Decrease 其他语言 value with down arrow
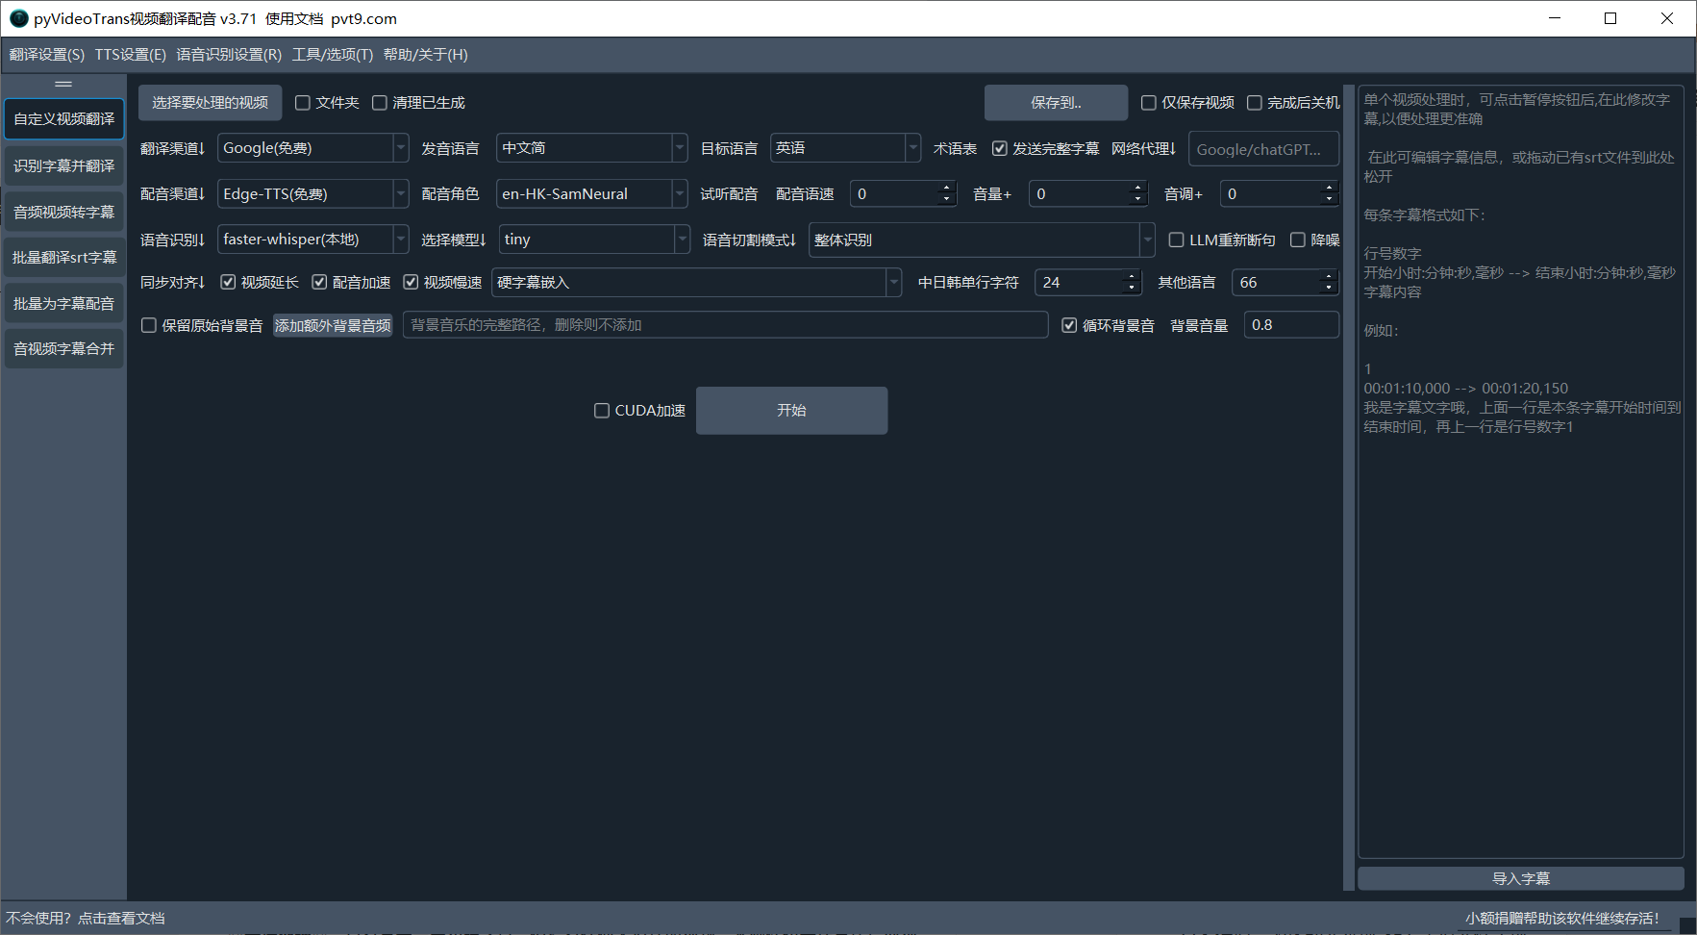 pyautogui.click(x=1329, y=289)
